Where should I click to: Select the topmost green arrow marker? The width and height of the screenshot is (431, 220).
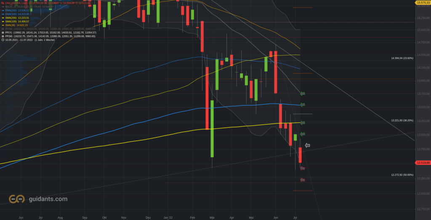click(x=302, y=94)
